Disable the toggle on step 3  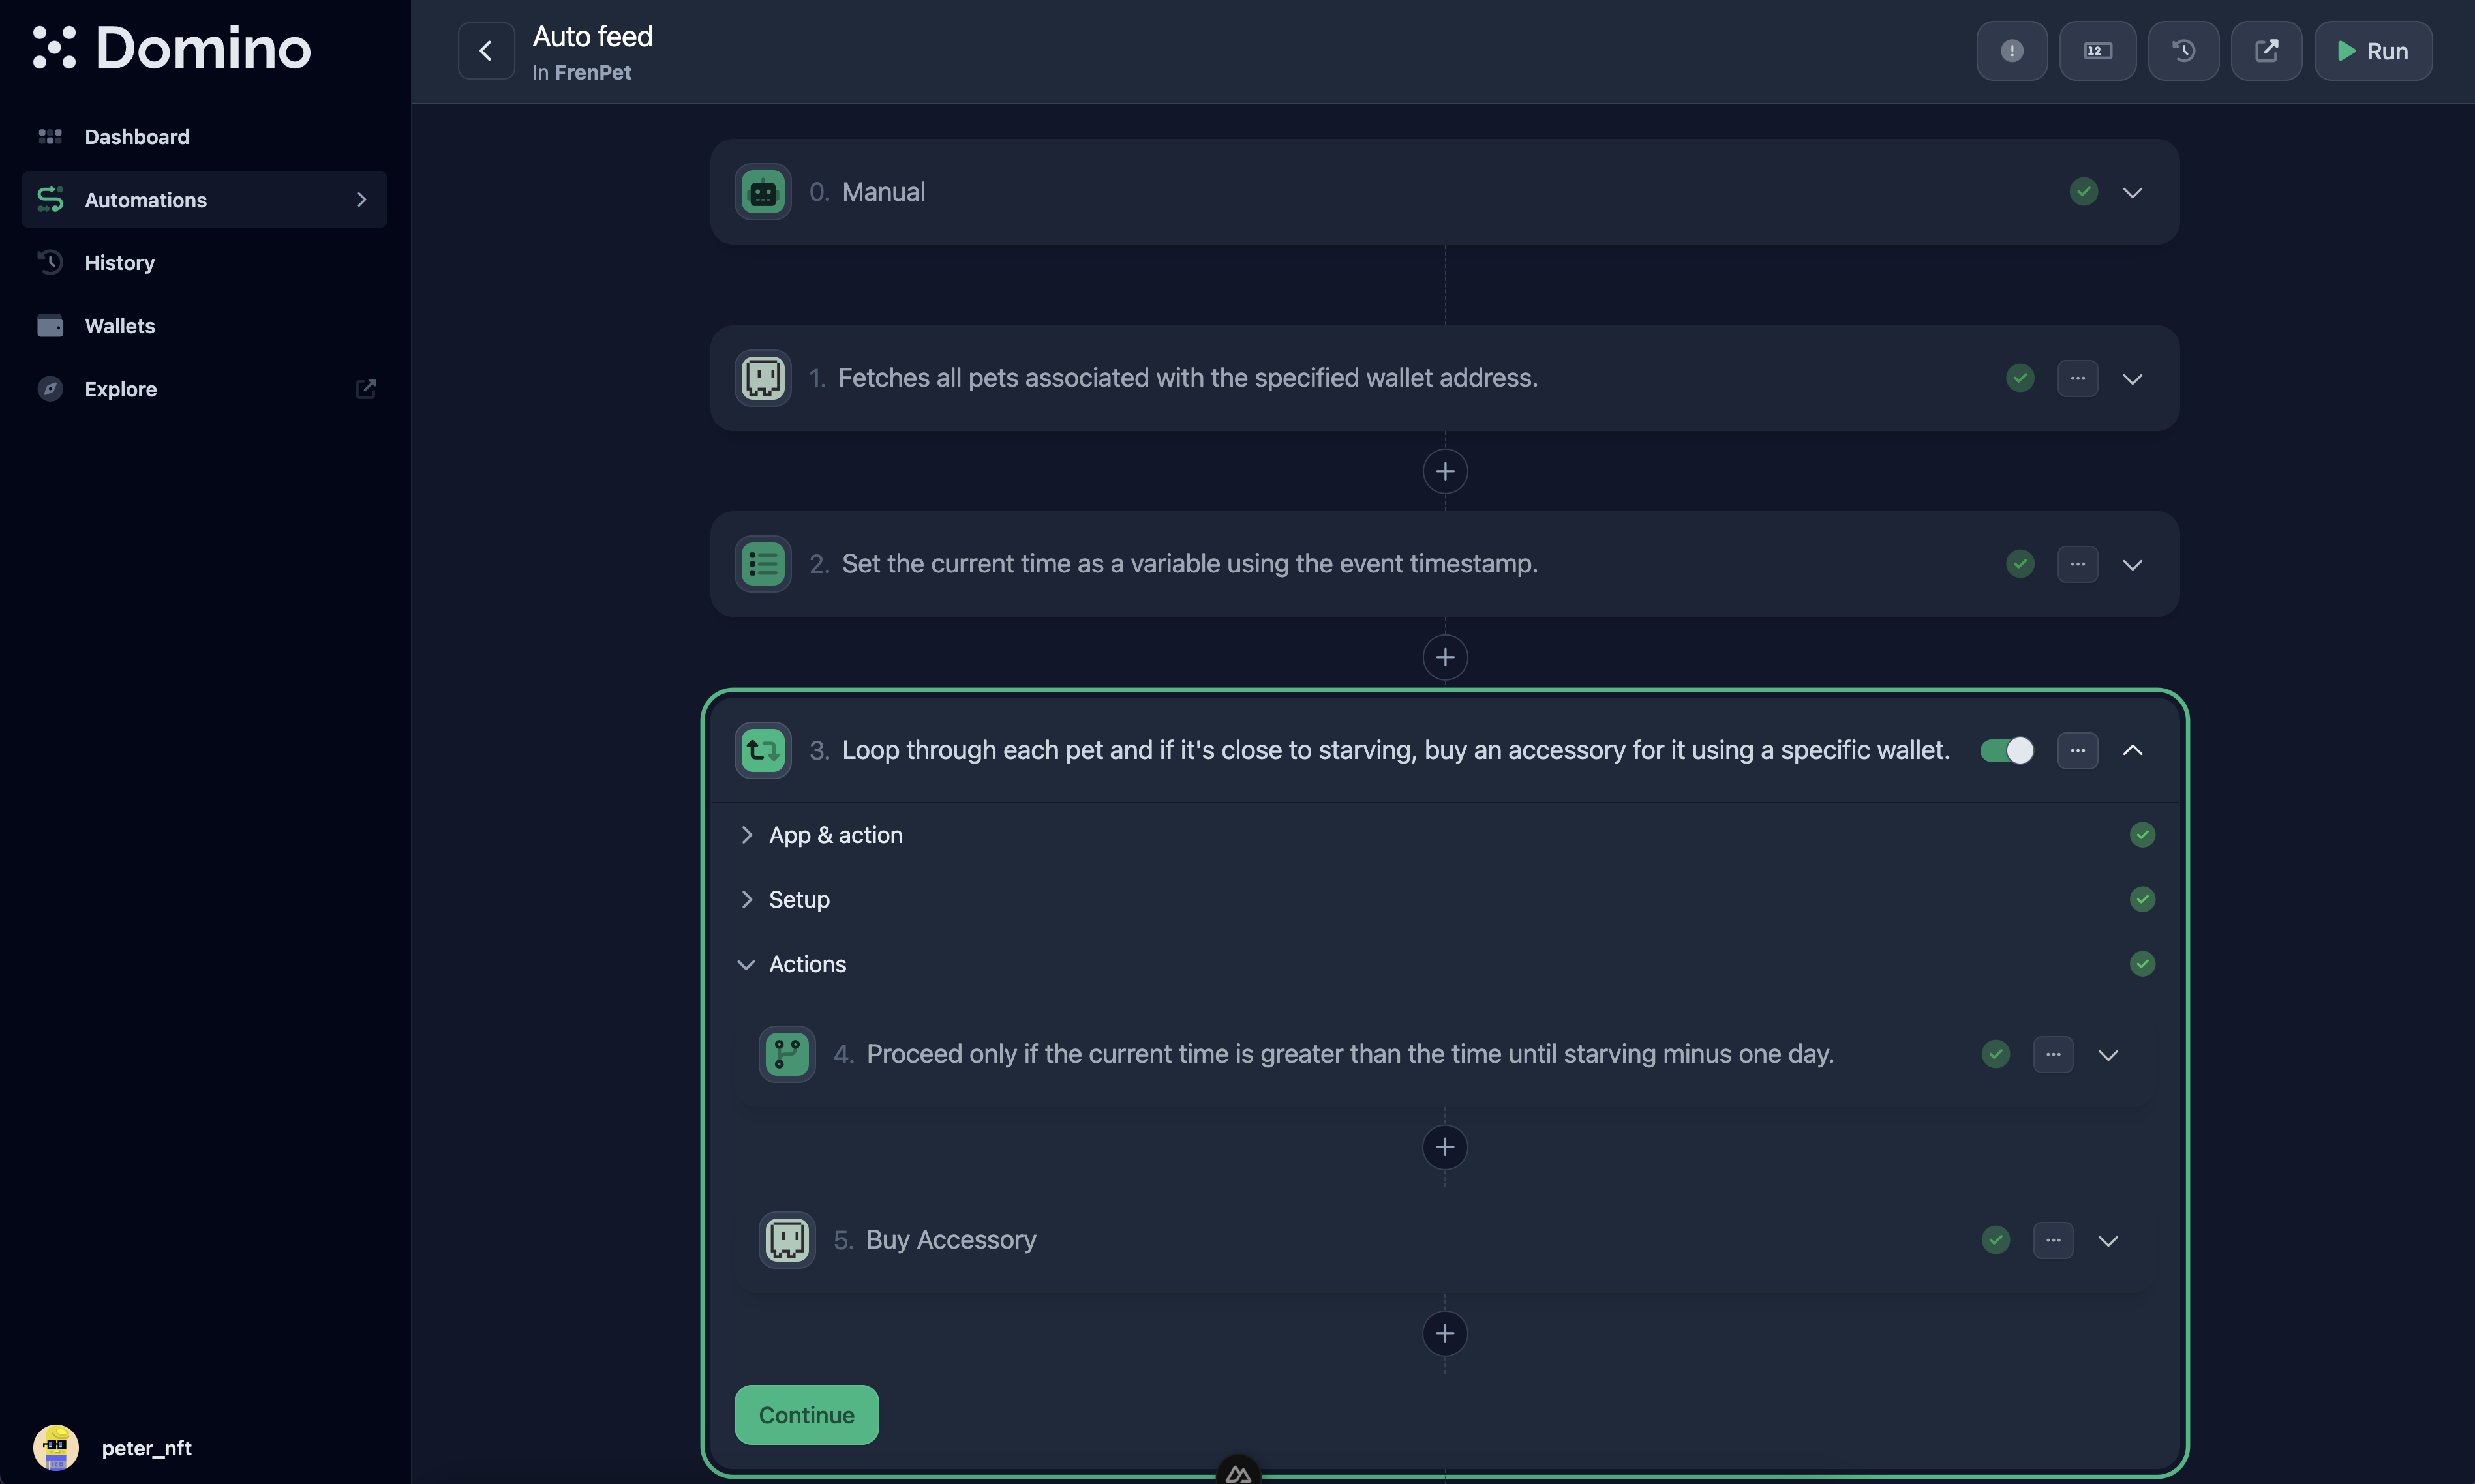pyautogui.click(x=2006, y=750)
